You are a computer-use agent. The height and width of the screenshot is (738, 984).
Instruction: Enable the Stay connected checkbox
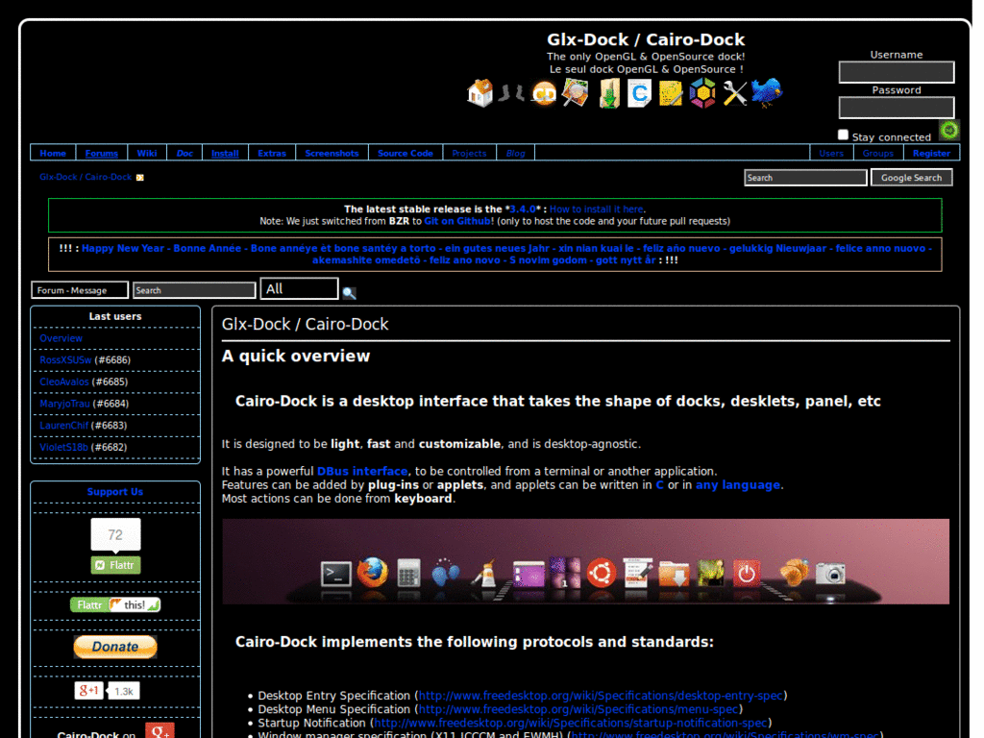click(844, 135)
